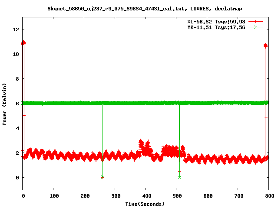
Task: Click the x-axis tick label 300
Action: (x=116, y=196)
